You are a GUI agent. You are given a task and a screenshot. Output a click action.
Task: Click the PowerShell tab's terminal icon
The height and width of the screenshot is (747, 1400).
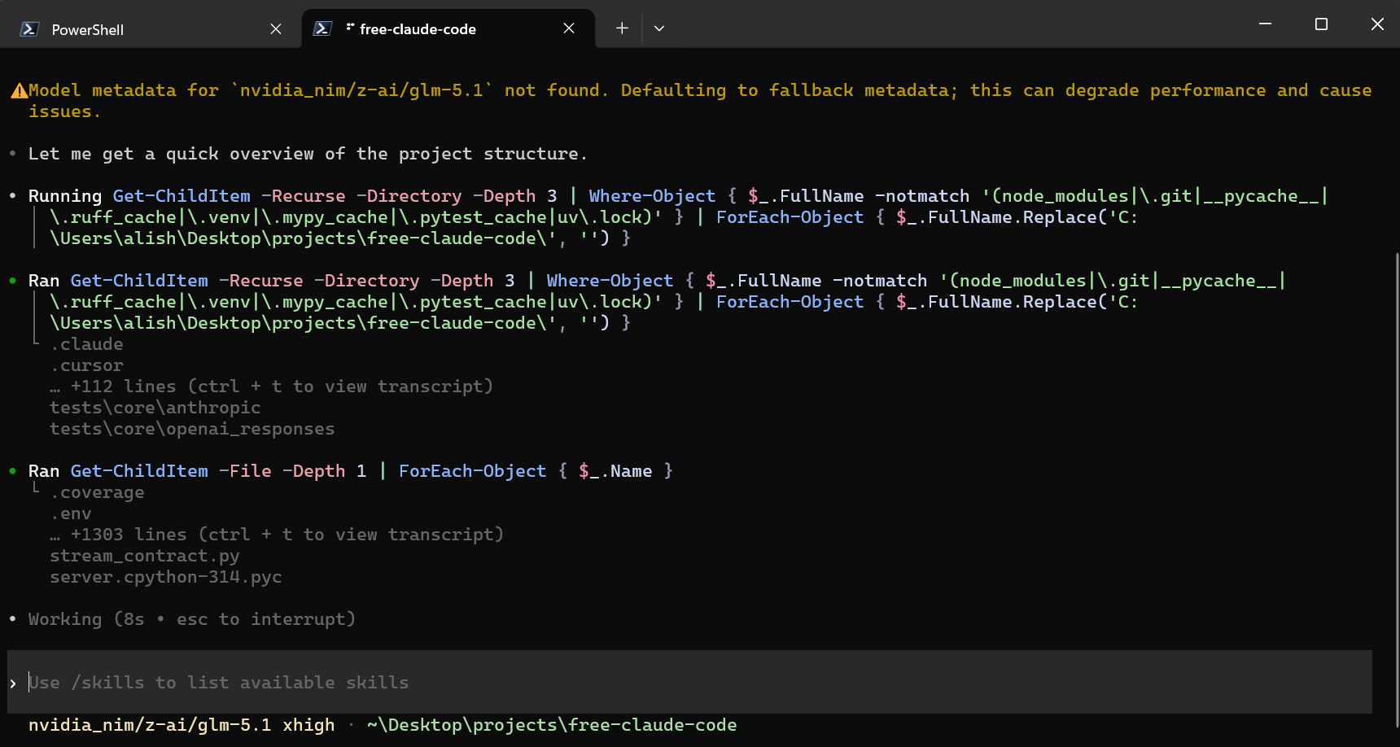(x=29, y=29)
